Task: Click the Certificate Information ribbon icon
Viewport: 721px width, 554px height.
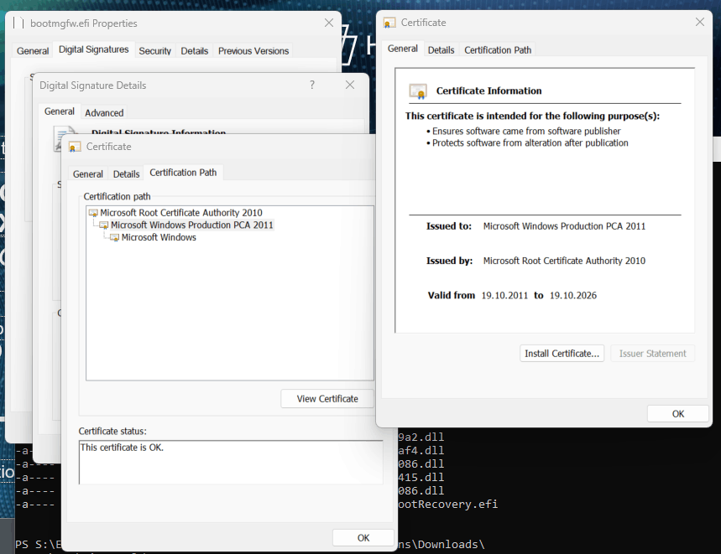Action: 418,91
